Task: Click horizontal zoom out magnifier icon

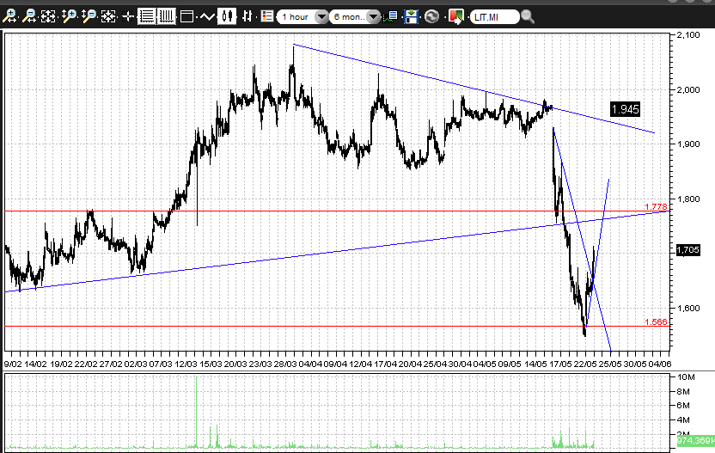Action: pyautogui.click(x=29, y=17)
